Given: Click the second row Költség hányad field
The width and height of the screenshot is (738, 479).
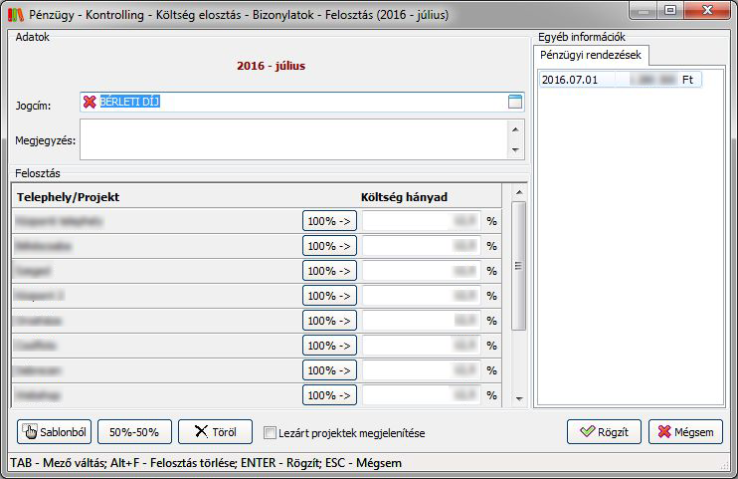Looking at the screenshot, I should point(421,246).
